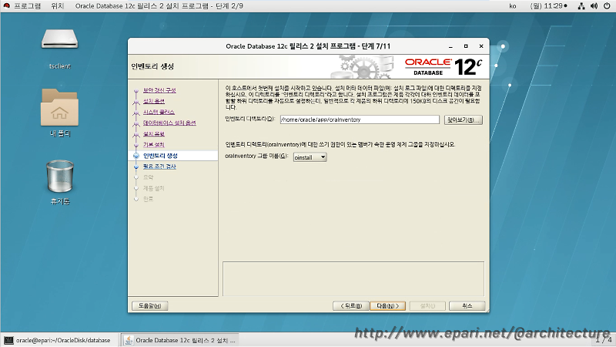Go to 기본 설치 step link
Screen dimensions: 616x347
153,145
